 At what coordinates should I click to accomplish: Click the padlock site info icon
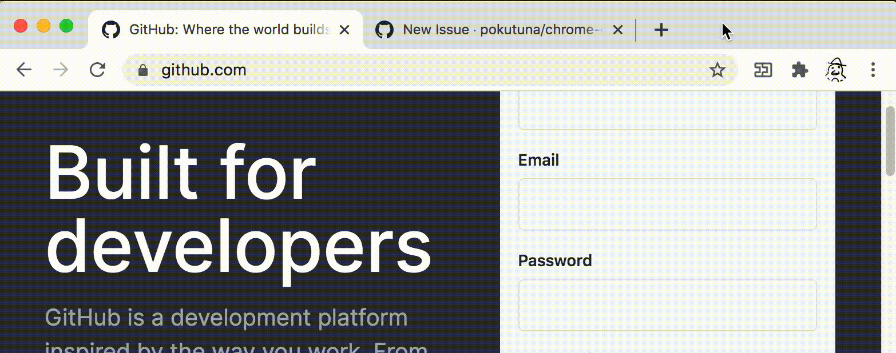click(x=143, y=70)
